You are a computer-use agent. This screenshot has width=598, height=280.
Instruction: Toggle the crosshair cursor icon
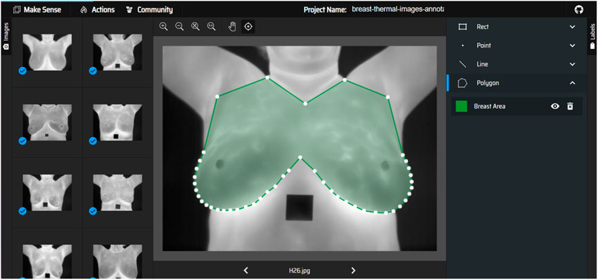pyautogui.click(x=248, y=26)
